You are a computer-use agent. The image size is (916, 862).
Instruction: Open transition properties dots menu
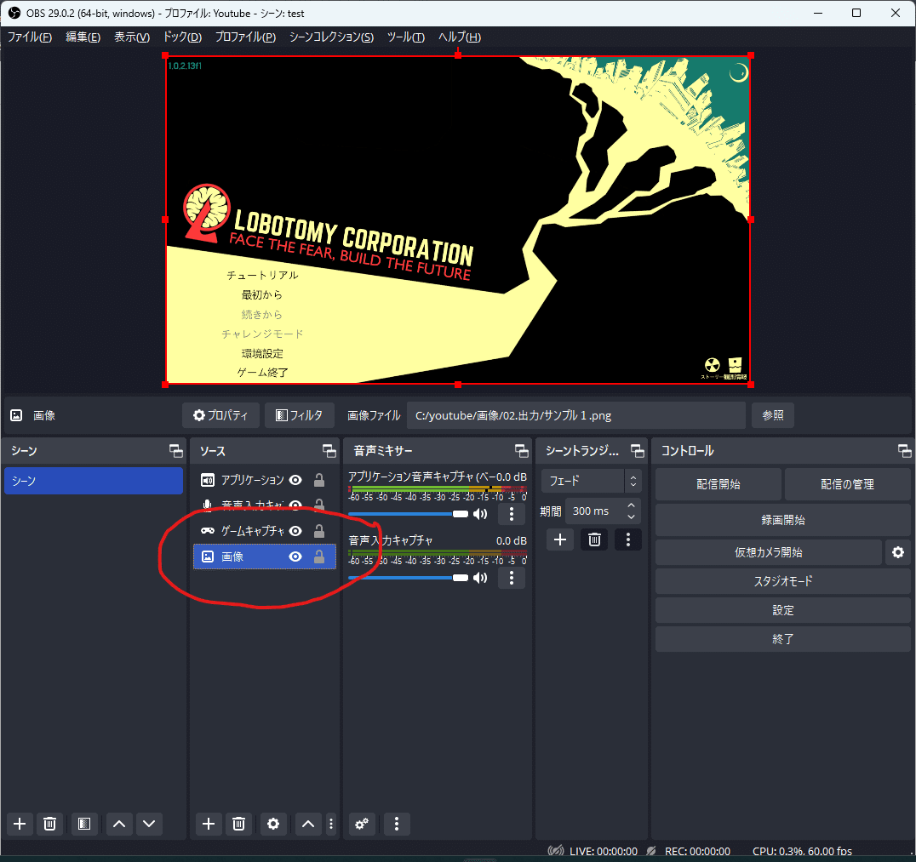point(628,539)
